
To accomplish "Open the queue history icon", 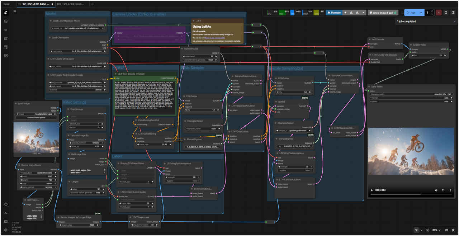I will click(446, 13).
